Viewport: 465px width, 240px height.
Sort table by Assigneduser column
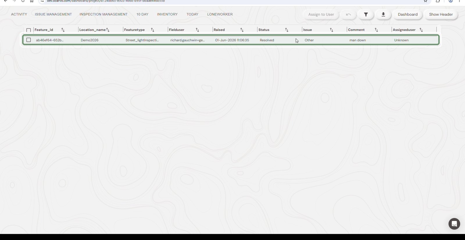(x=421, y=30)
